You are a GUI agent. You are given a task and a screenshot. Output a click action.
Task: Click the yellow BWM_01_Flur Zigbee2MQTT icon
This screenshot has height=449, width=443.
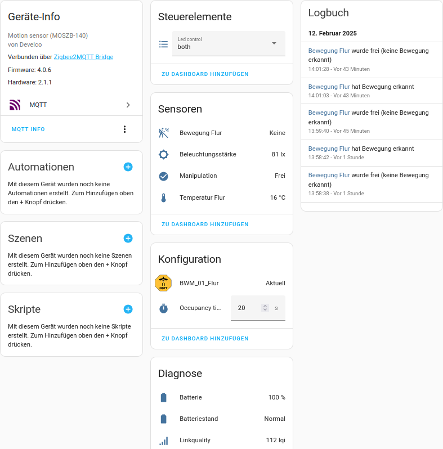(163, 283)
